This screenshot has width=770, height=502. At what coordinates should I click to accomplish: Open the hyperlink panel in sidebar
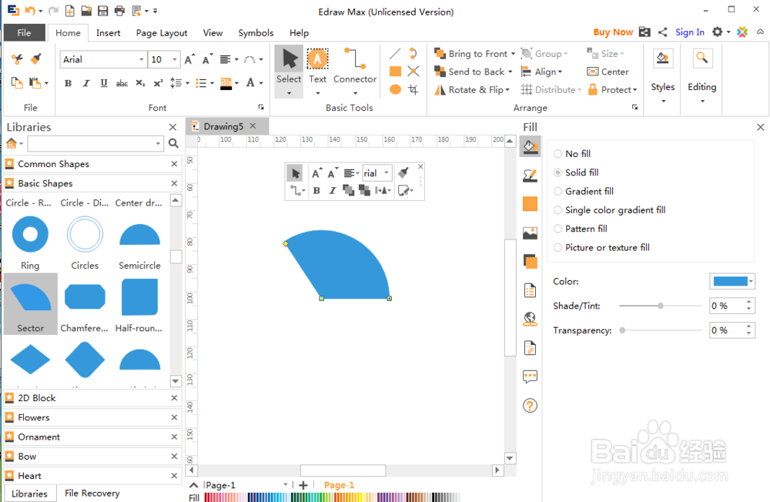click(530, 320)
